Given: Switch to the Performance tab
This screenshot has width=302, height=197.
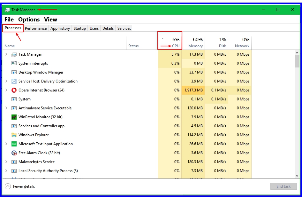Looking at the screenshot, I should [x=36, y=28].
